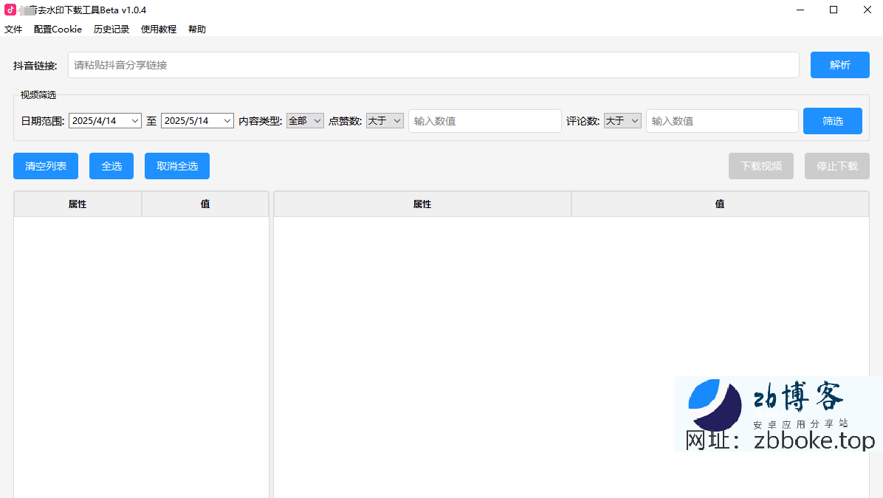Open the 文件 menu

pos(13,30)
